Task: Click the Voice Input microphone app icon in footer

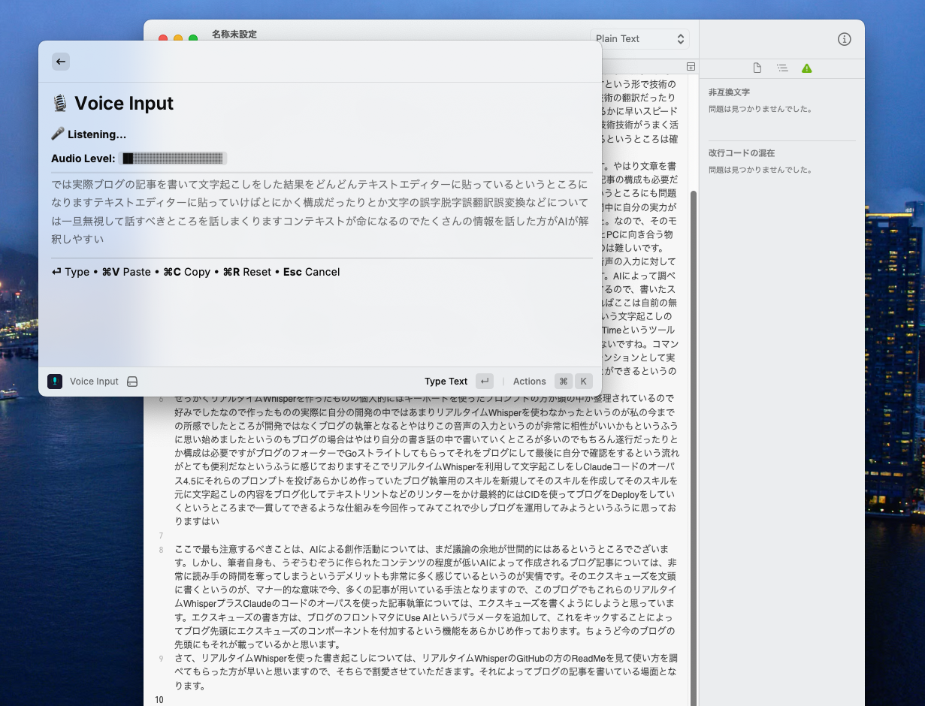Action: click(55, 382)
